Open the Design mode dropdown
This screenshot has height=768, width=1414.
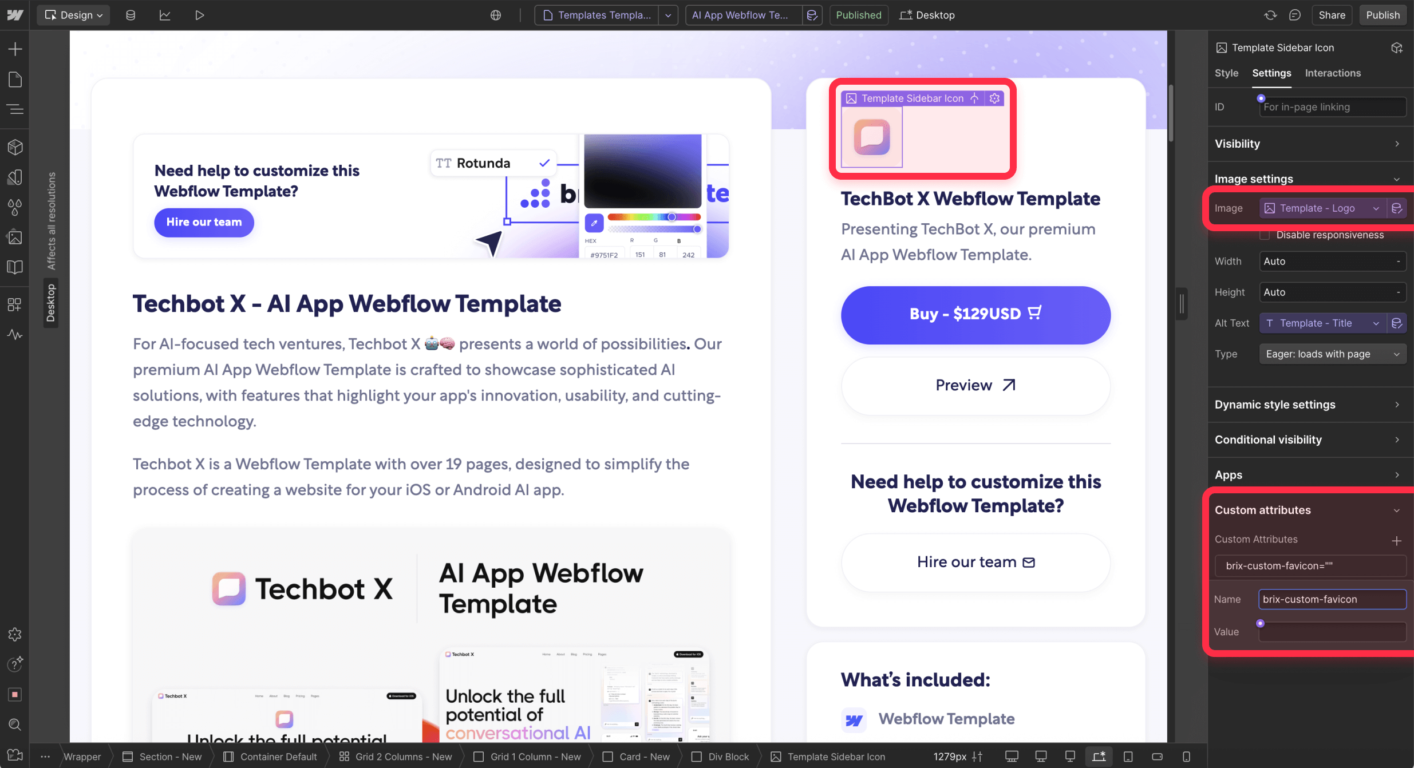(73, 15)
